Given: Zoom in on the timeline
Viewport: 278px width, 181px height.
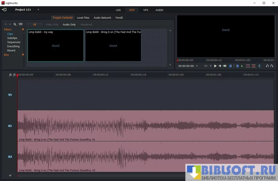Looking at the screenshot, I should 10,75.
